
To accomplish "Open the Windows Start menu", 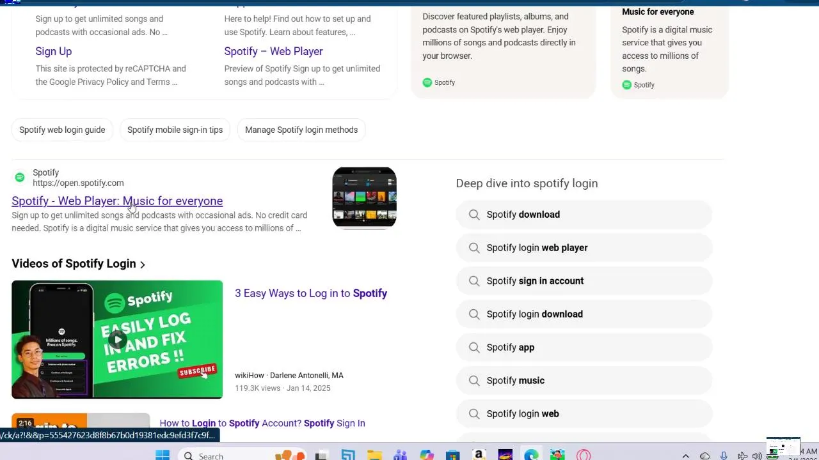I will [163, 455].
